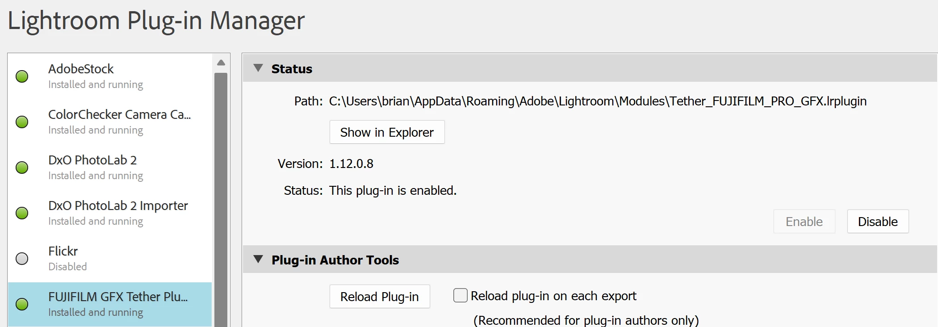Select the disabled Flickr plug-in

coord(110,259)
